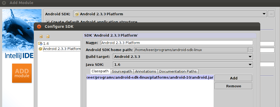Image resolution: width=280 pixels, height=107 pixels.
Task: Select Android 2.3.3 Platform in SDK list
Action: [x=59, y=49]
